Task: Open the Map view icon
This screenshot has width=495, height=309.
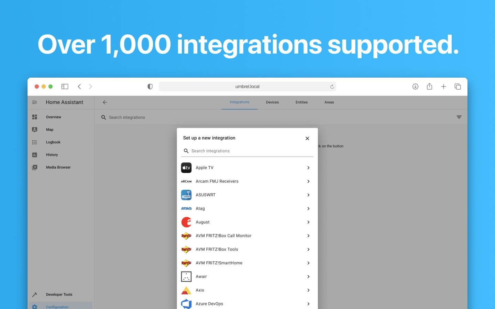Action: [x=34, y=129]
